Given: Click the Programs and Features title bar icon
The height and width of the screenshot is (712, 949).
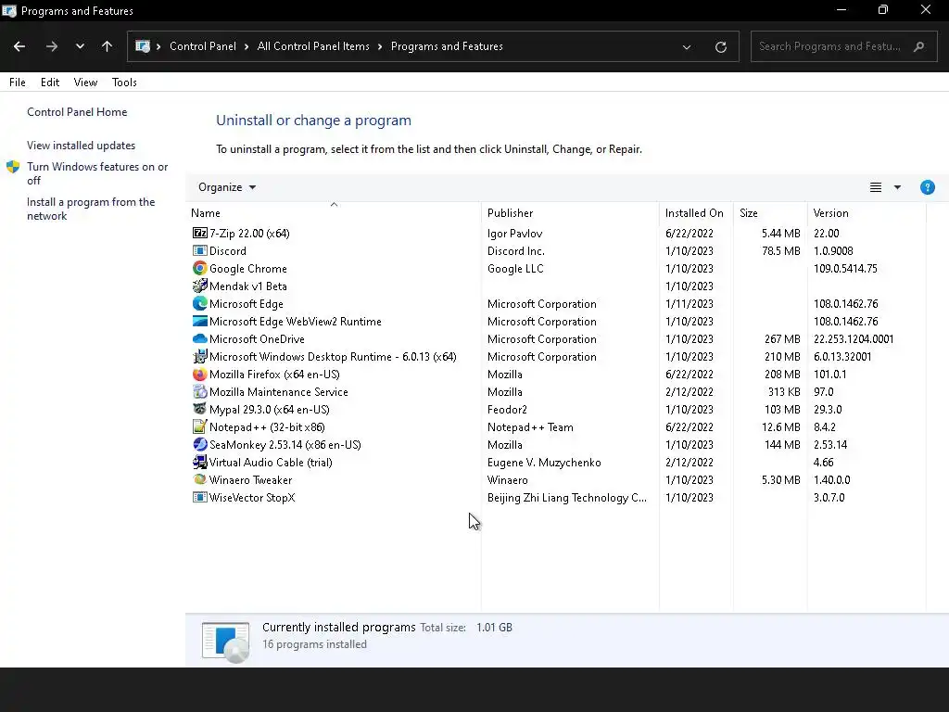Looking at the screenshot, I should point(9,11).
